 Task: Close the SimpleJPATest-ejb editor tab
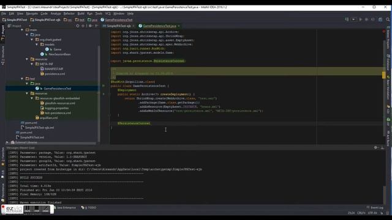tap(134, 26)
